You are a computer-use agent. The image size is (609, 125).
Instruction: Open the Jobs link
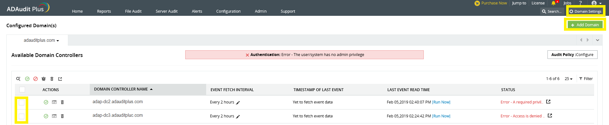click(567, 3)
